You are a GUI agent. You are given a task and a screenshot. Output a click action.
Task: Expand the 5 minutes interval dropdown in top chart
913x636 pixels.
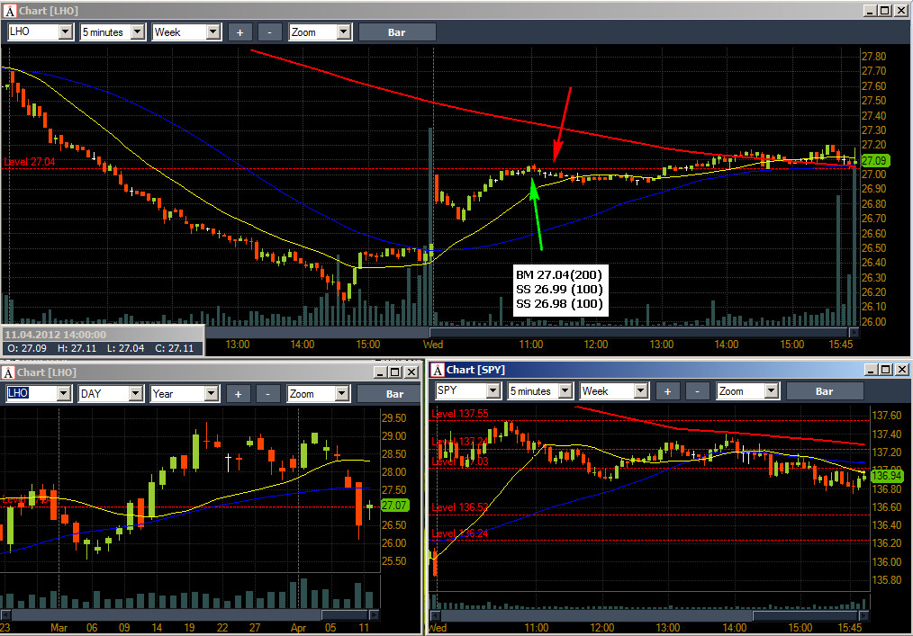(x=138, y=32)
